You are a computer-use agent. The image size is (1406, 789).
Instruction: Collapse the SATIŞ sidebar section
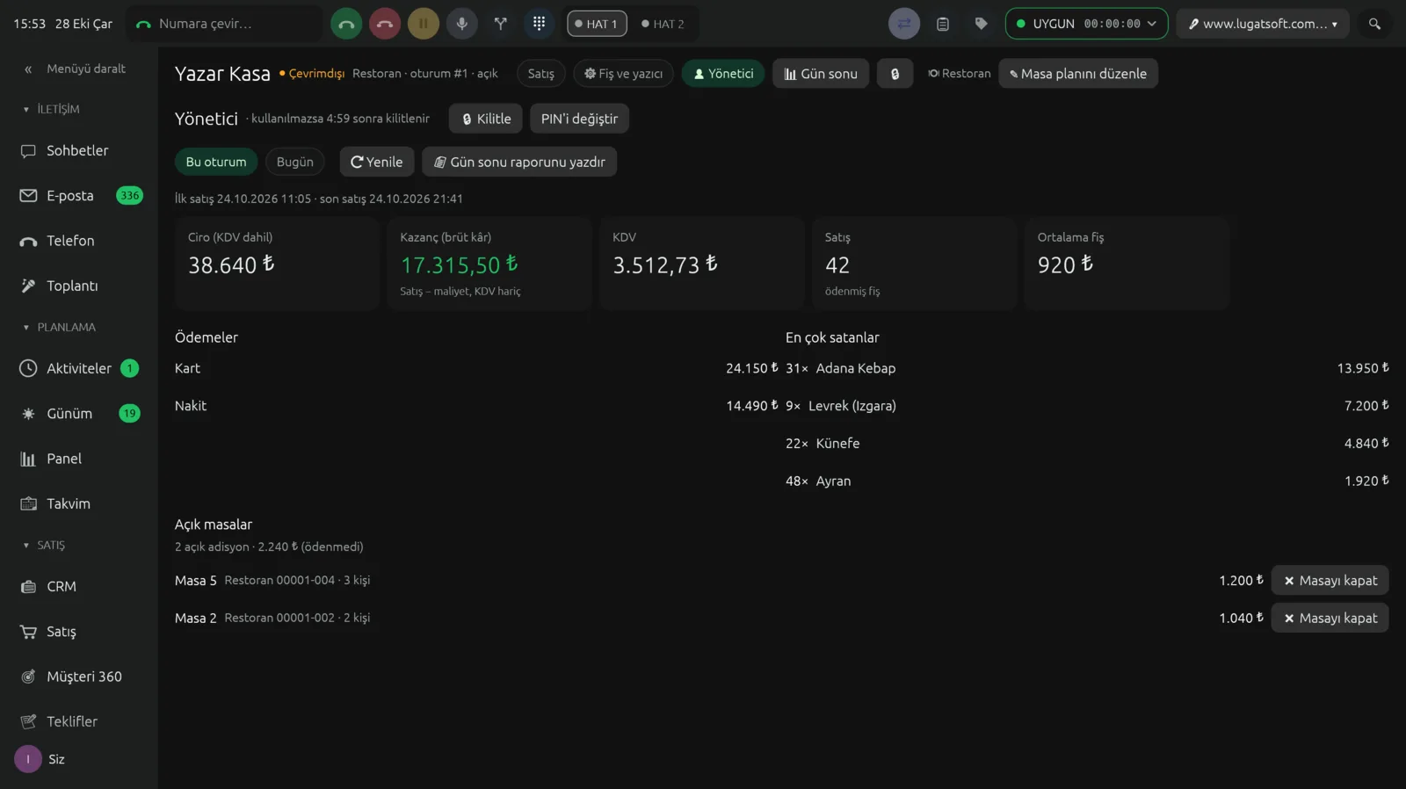44,545
